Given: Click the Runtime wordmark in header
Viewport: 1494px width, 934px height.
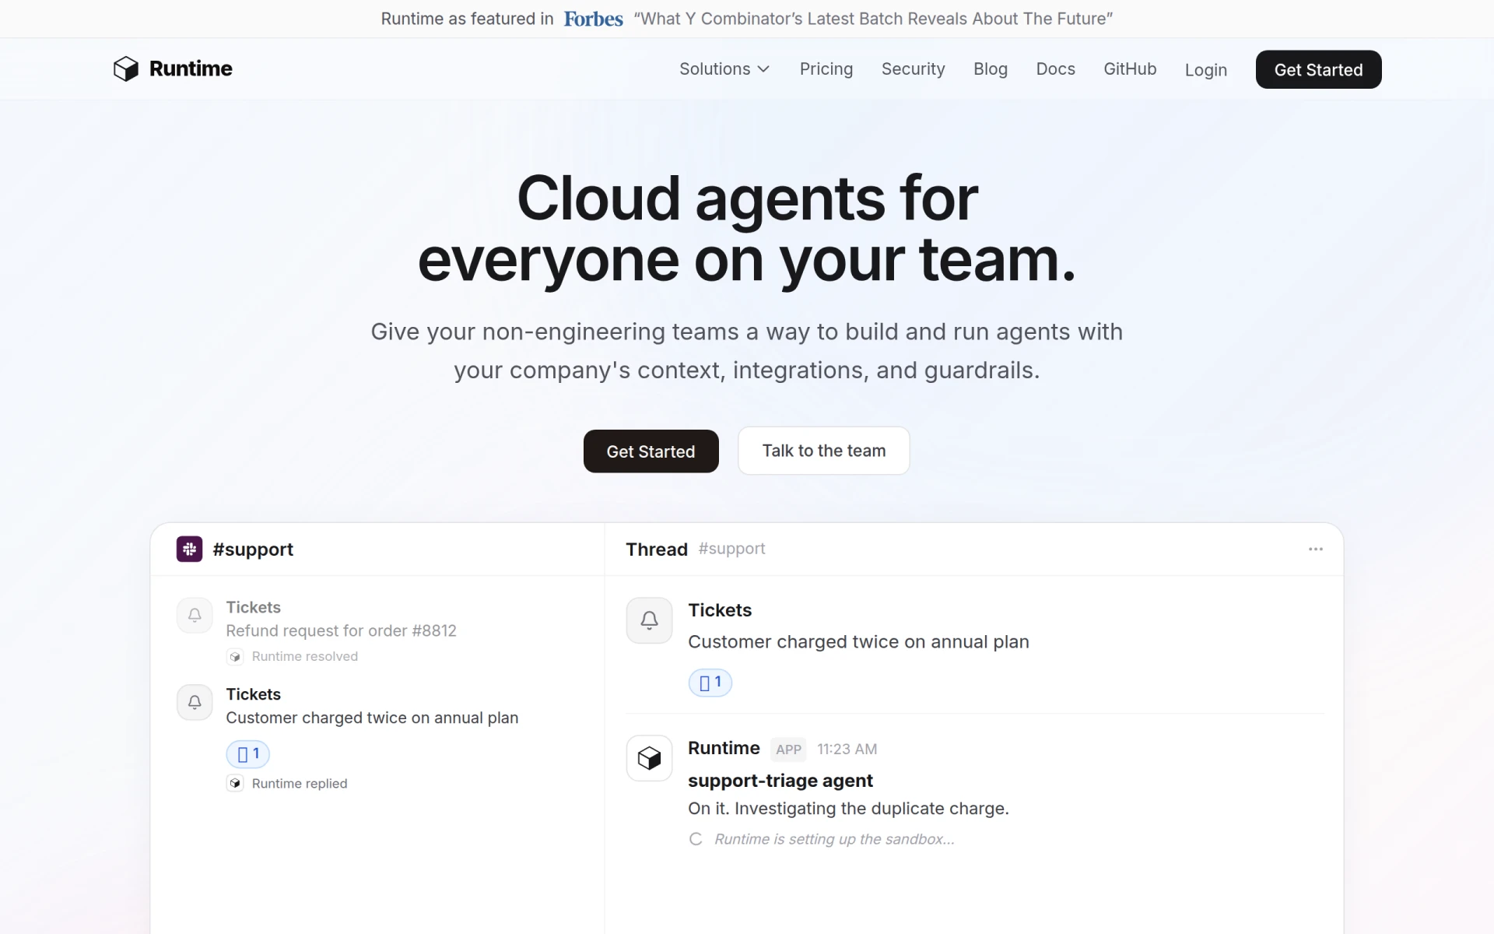Looking at the screenshot, I should coord(191,68).
